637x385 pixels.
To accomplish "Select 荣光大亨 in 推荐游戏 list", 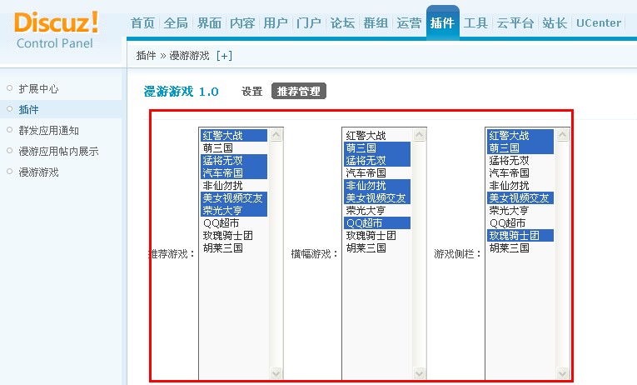I will pyautogui.click(x=234, y=211).
